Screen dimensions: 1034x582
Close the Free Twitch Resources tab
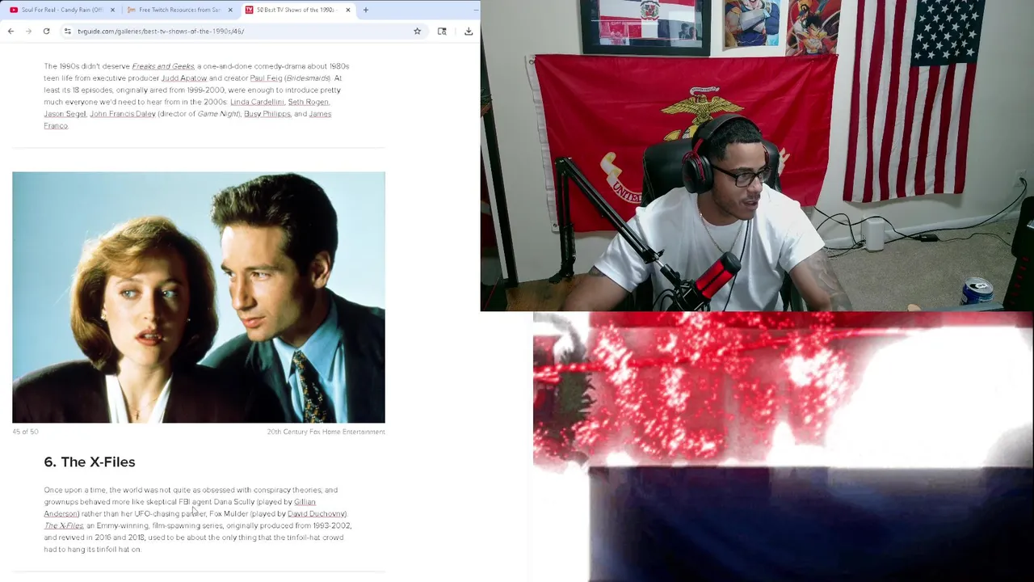(x=230, y=10)
